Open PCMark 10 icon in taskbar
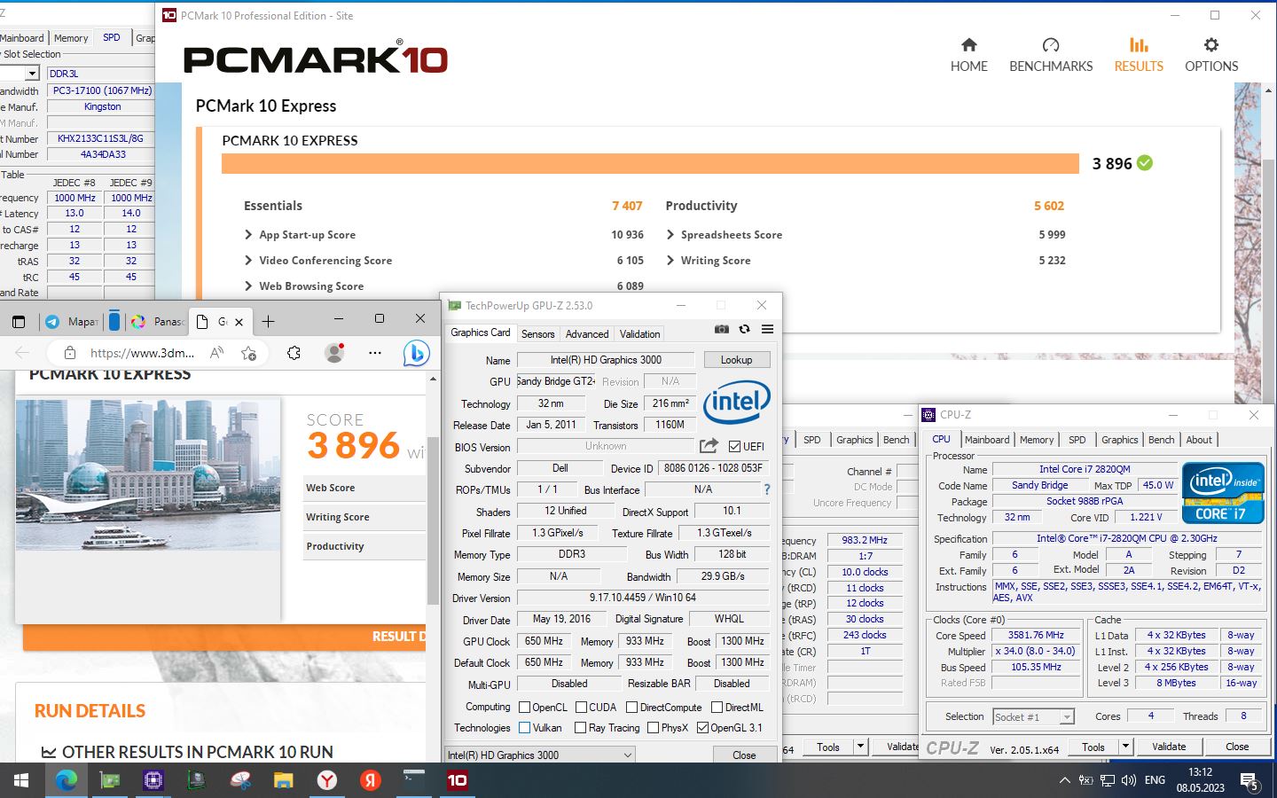1277x798 pixels. point(457,780)
